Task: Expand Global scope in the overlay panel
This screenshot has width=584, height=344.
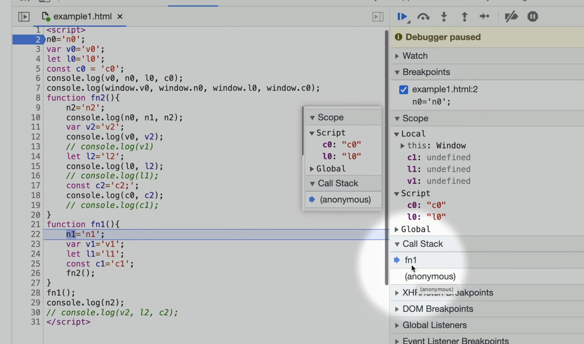Action: 312,169
